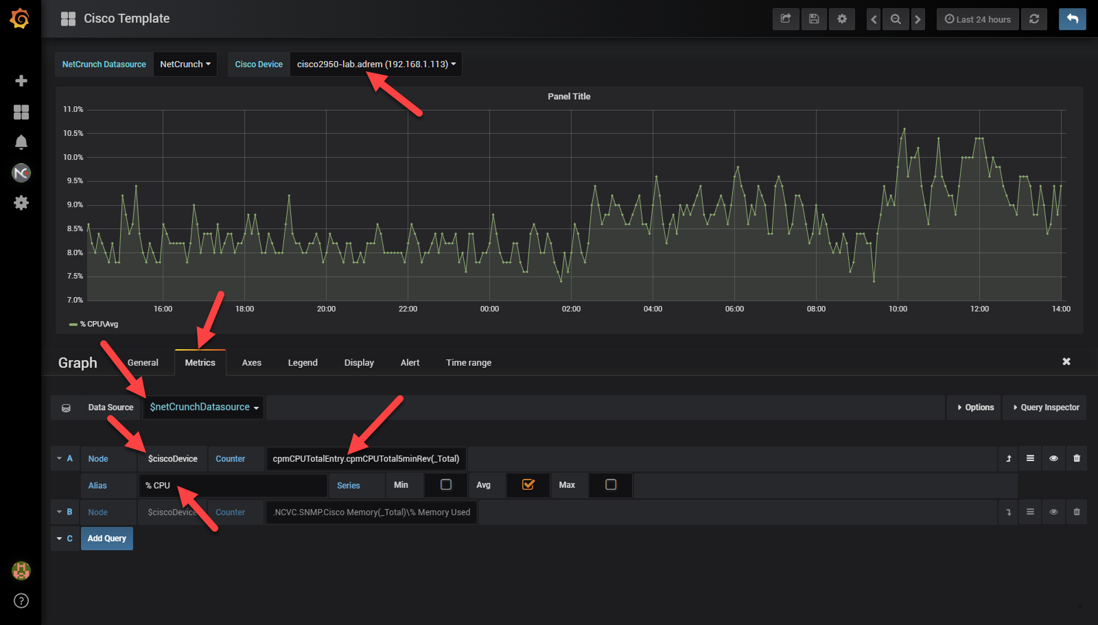This screenshot has width=1098, height=625.
Task: Open the Cisco Device dropdown
Action: pos(376,64)
